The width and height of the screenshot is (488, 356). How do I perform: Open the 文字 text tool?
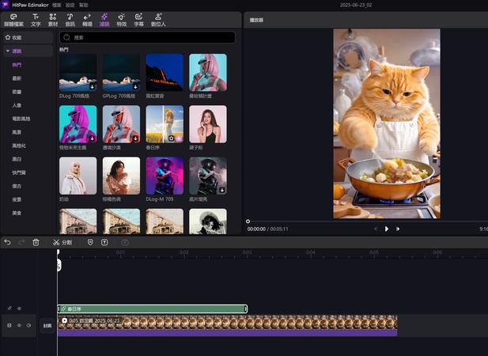coord(36,19)
